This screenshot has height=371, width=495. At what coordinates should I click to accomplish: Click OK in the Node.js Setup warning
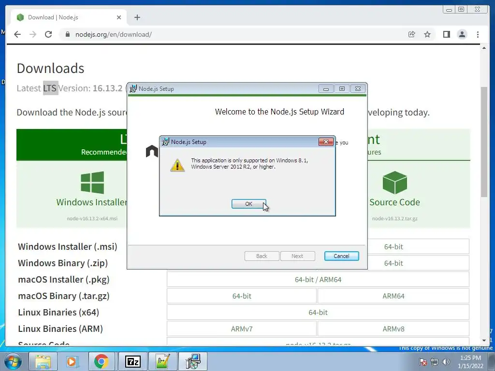[249, 204]
